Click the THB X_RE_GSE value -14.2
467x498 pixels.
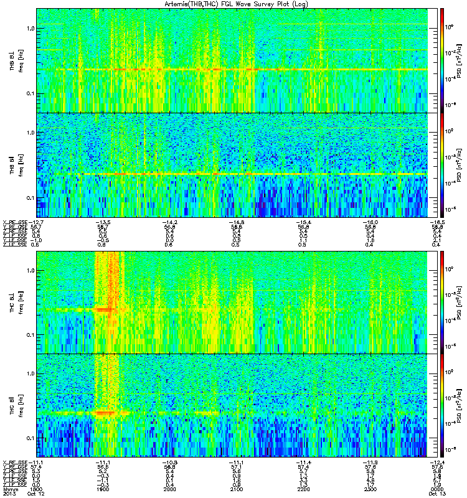[x=169, y=222]
